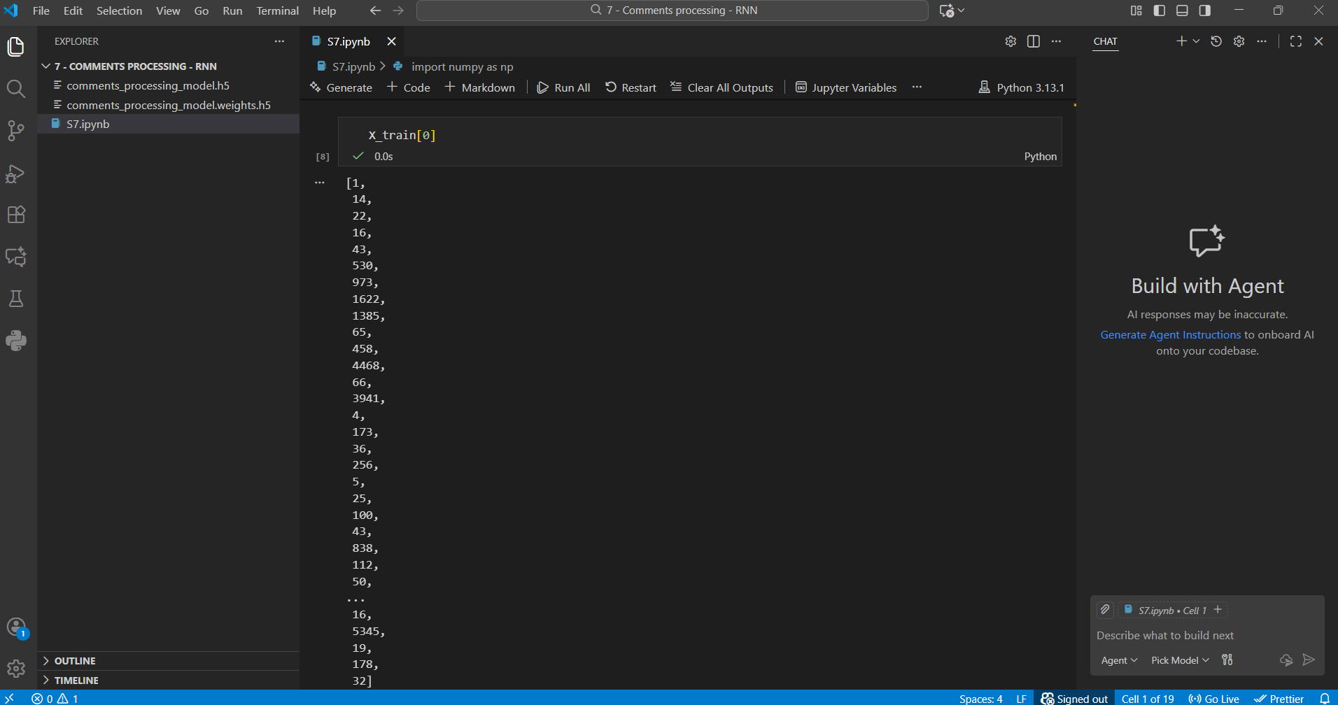Viewport: 1338px width, 705px height.
Task: Open Run and Debug view
Action: tap(15, 173)
